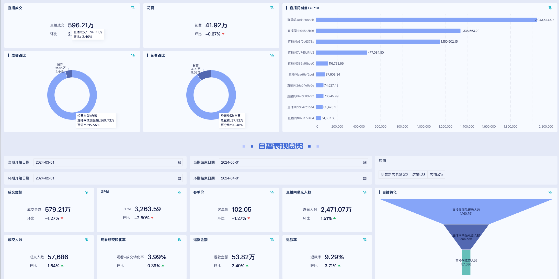Screen dimensions: 559x279
Task: Click dark blue 合作 slice in 花费占比 donut
Action: [x=205, y=74]
